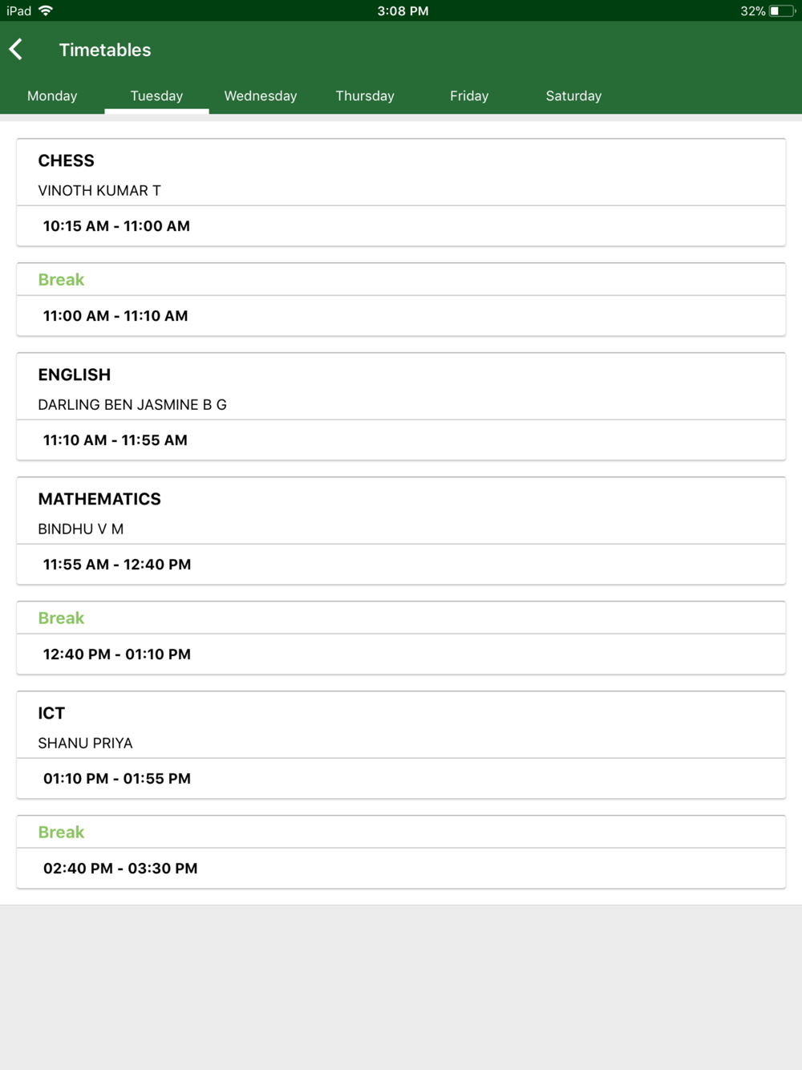
Task: Tap the Break at 11:00 AM card
Action: point(401,299)
